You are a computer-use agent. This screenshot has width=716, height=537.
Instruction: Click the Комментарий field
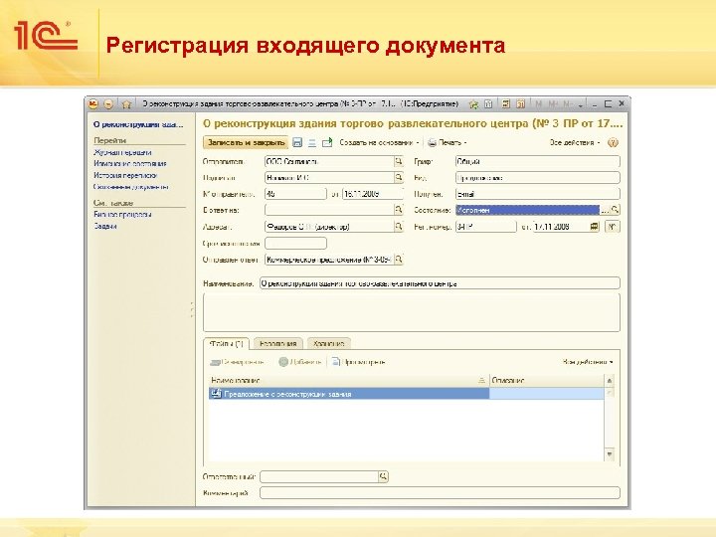point(440,492)
